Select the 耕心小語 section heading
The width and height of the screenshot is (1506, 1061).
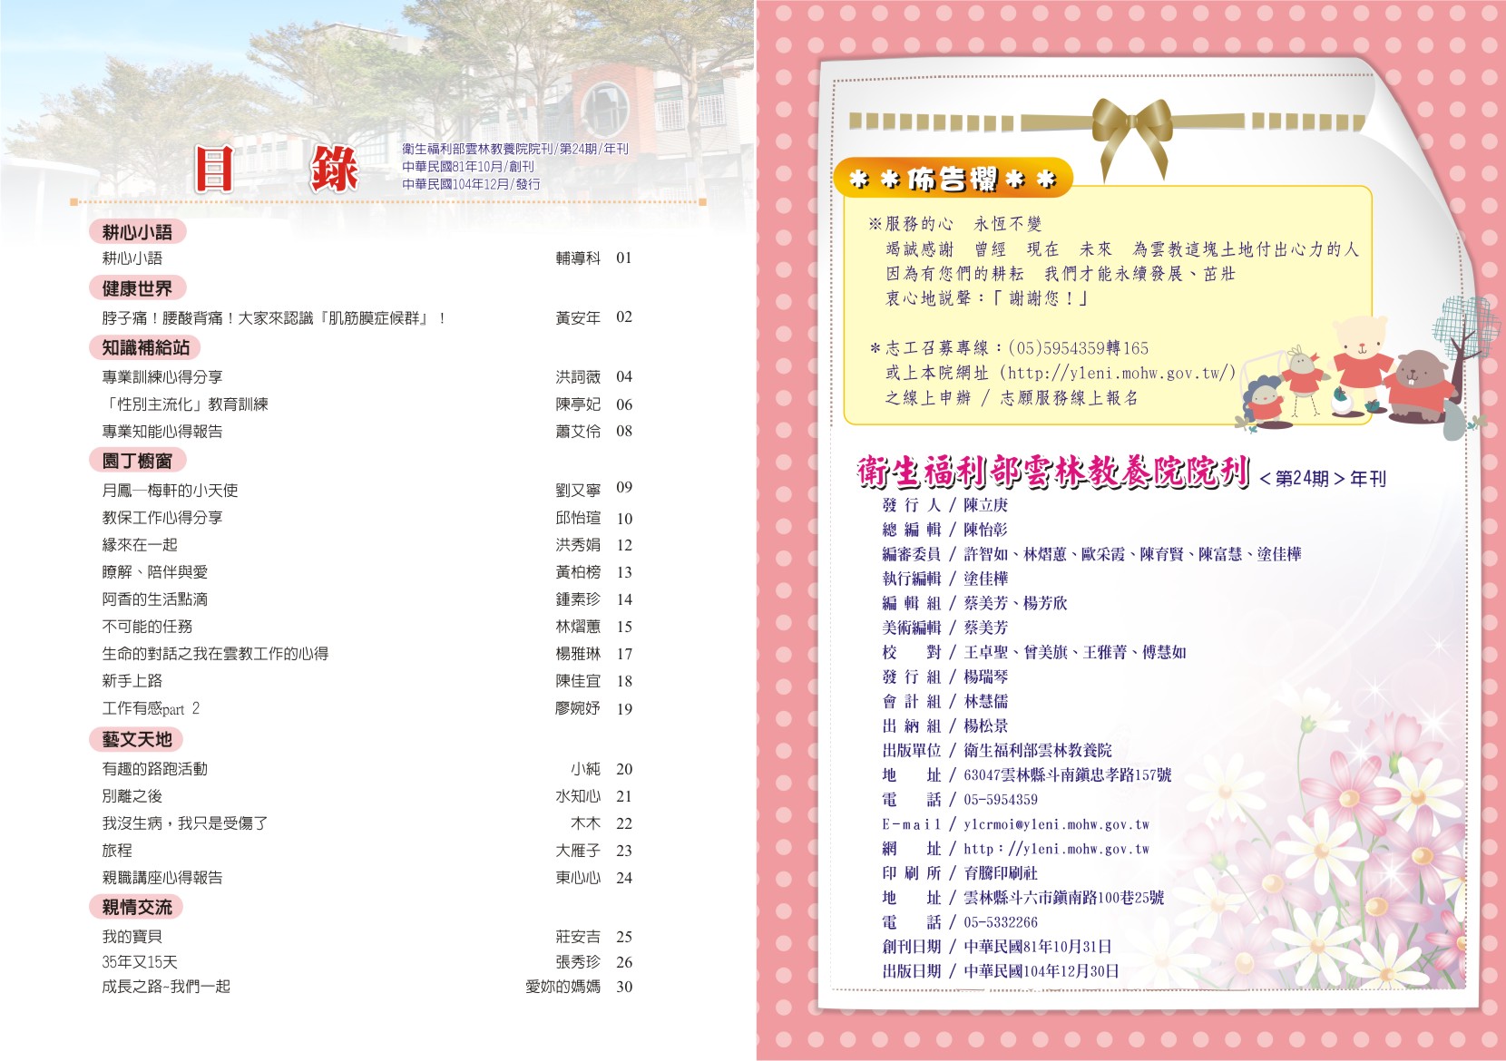click(137, 232)
